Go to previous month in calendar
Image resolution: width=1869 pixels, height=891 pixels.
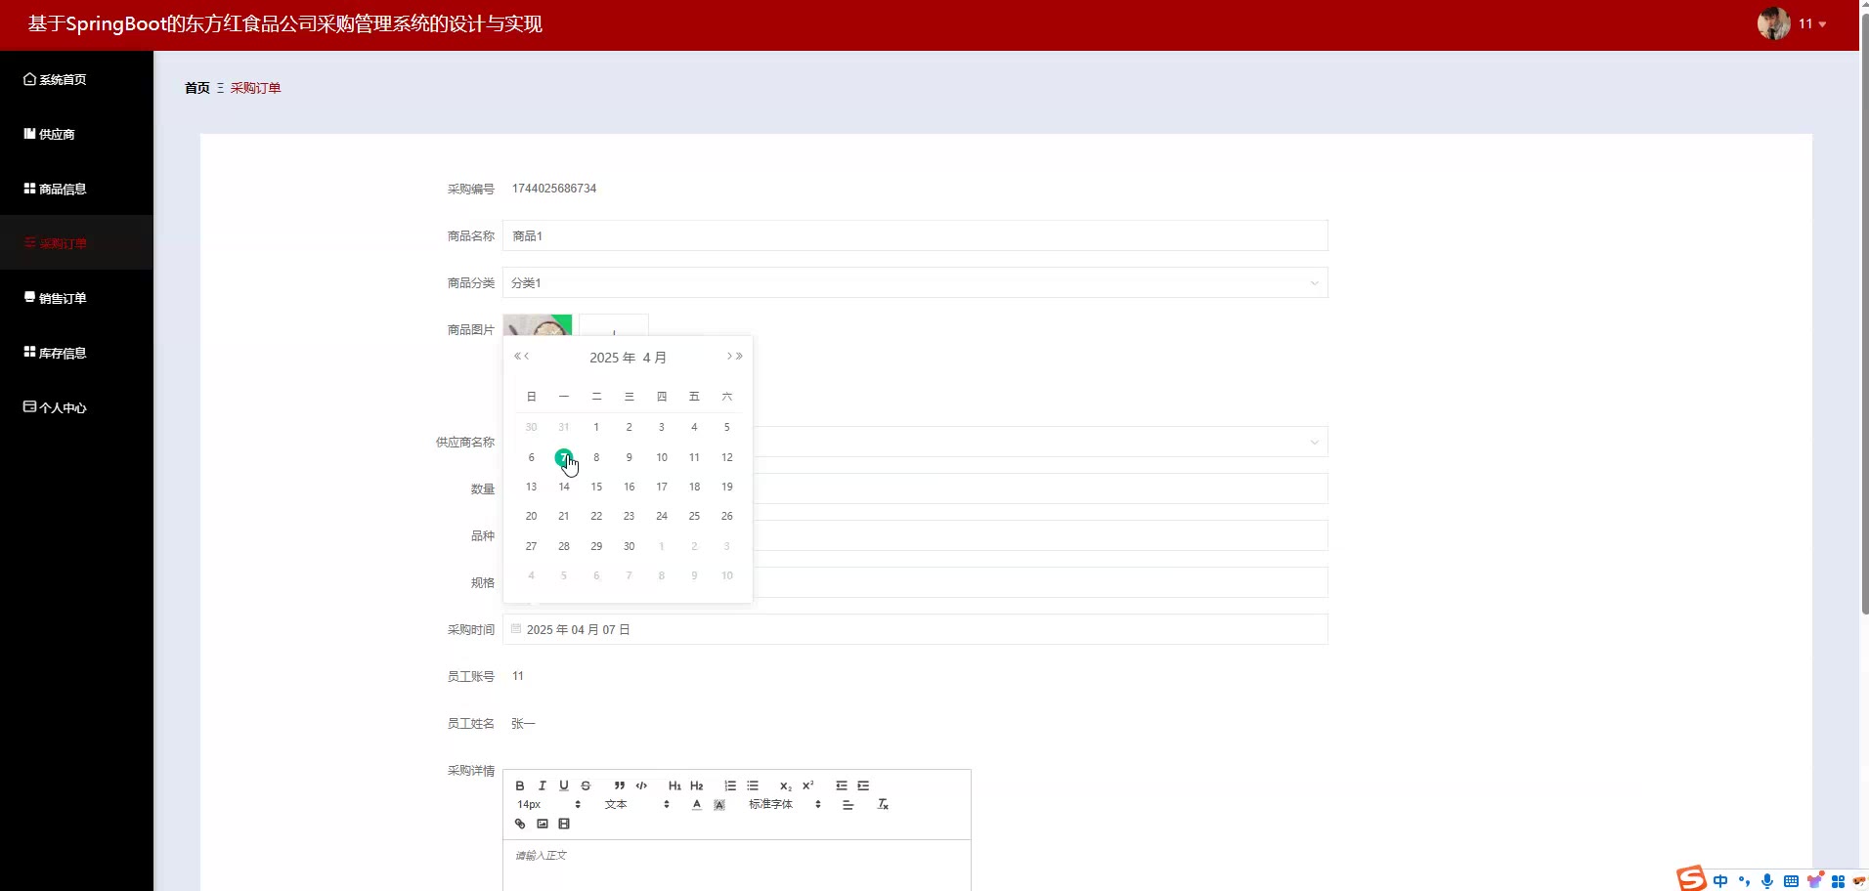527,357
